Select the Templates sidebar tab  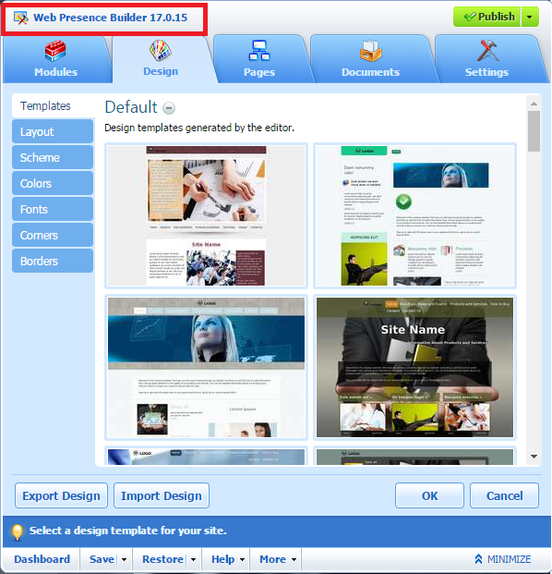coord(53,105)
